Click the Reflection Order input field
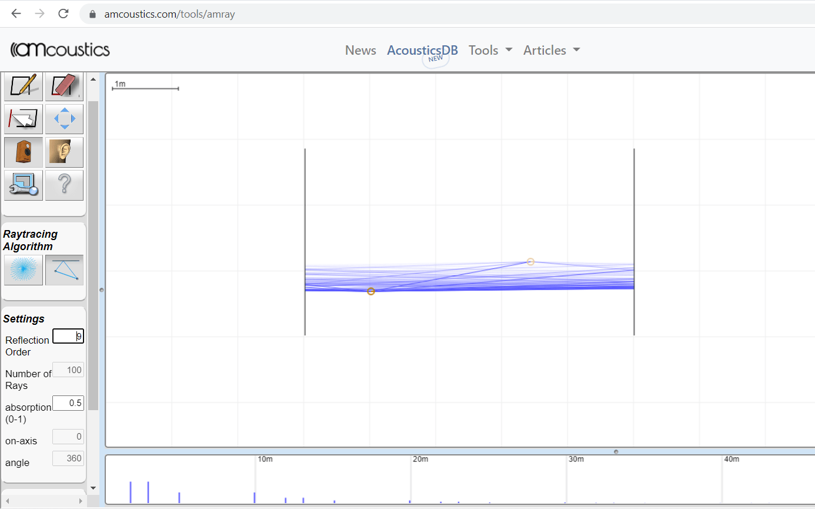The height and width of the screenshot is (509, 815). [x=68, y=336]
